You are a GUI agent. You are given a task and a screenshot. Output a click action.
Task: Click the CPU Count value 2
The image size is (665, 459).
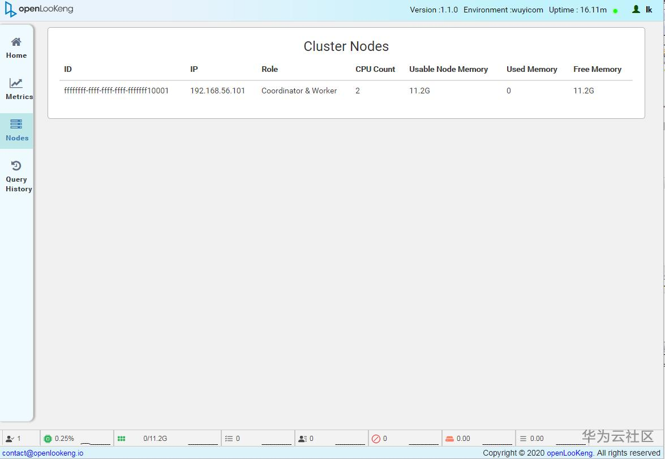click(358, 91)
